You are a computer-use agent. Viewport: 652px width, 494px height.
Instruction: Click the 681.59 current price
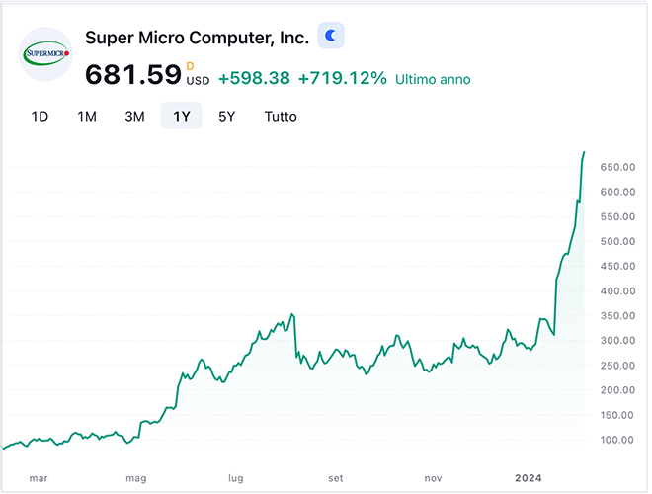(132, 75)
